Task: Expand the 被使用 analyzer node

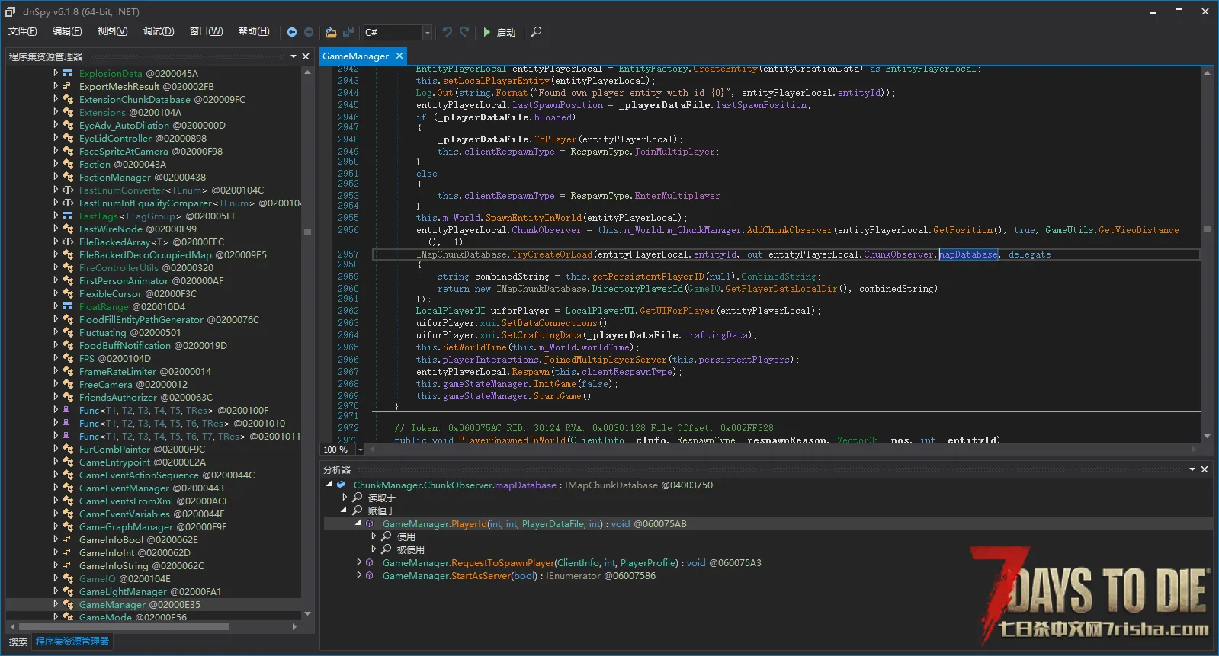Action: click(374, 549)
